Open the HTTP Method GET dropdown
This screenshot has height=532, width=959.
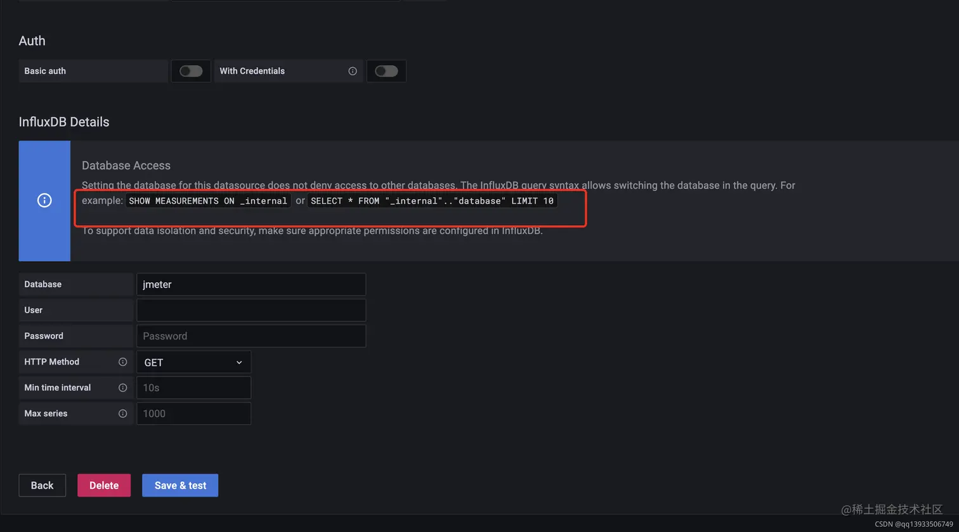point(193,362)
